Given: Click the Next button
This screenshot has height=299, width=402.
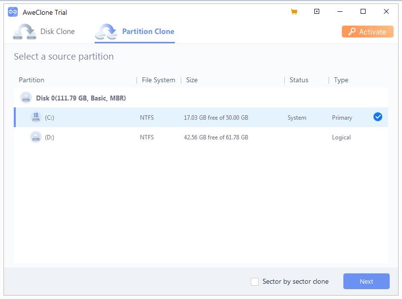Looking at the screenshot, I should click(367, 281).
